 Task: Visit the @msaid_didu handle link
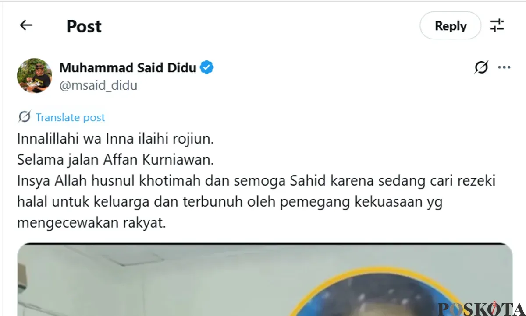pos(98,85)
